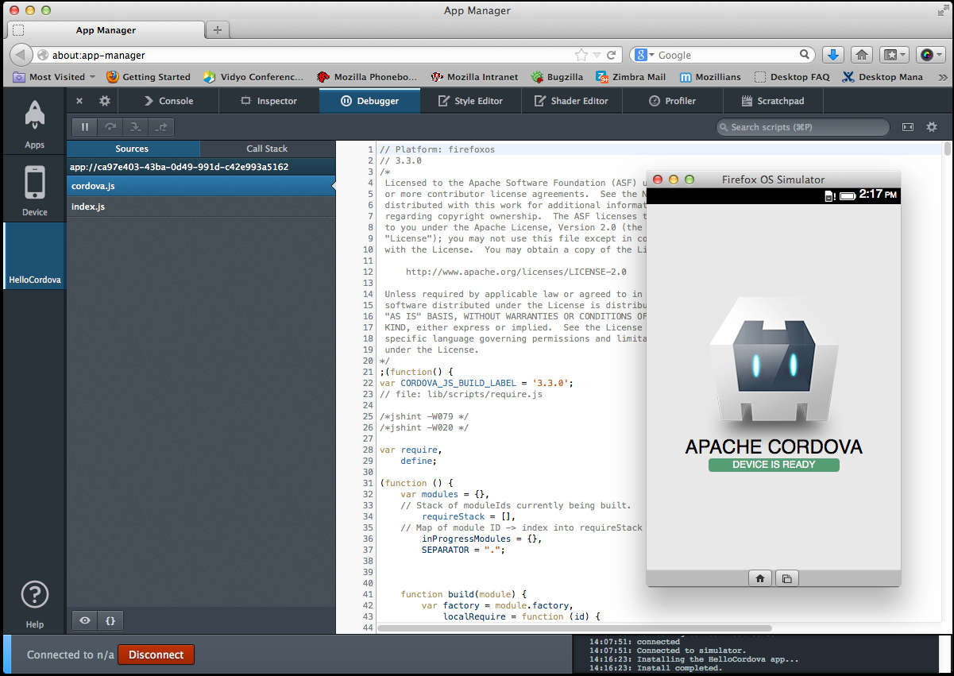The image size is (954, 676).
Task: Focus the Search scripts field
Action: pos(802,127)
